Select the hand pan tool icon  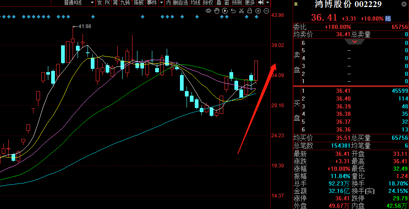[217, 11]
